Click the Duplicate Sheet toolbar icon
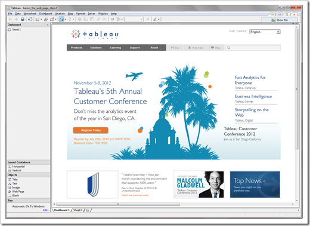 46,19
